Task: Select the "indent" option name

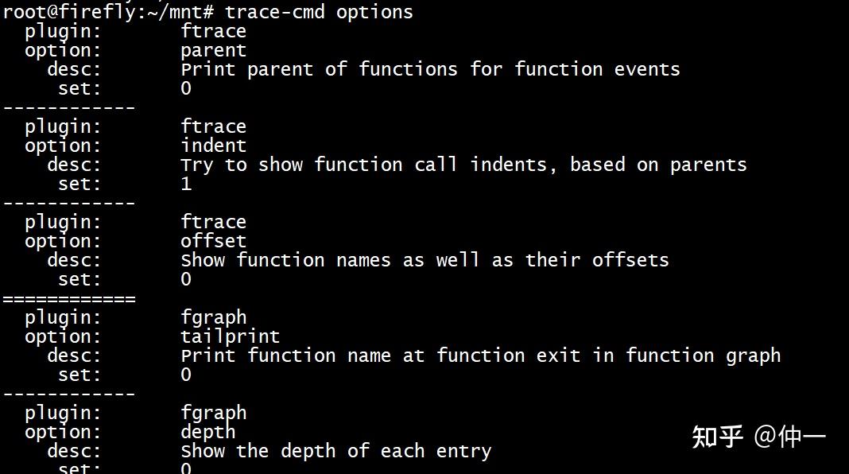Action: point(213,146)
